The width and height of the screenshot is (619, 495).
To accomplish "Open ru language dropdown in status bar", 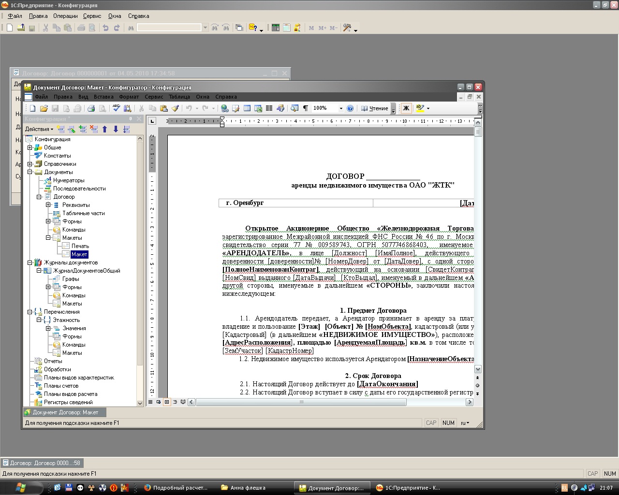I will pyautogui.click(x=465, y=422).
